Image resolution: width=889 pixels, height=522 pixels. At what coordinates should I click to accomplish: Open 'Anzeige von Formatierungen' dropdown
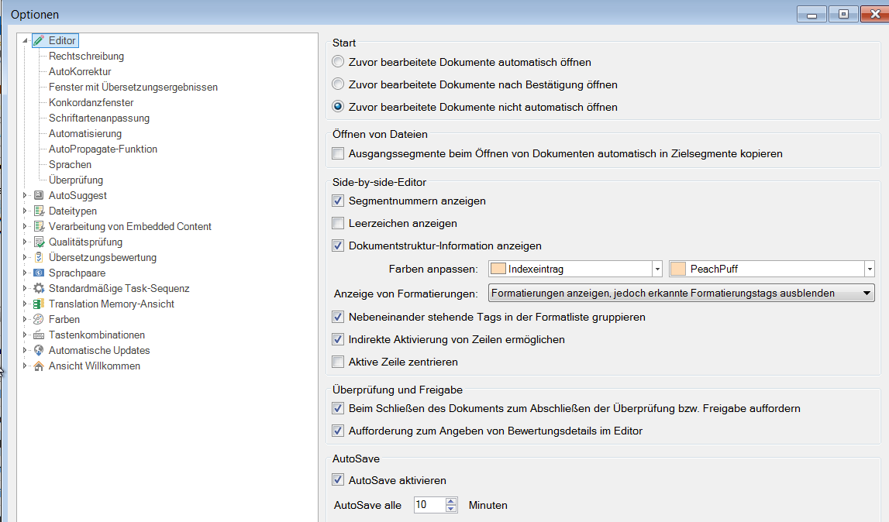(x=681, y=293)
